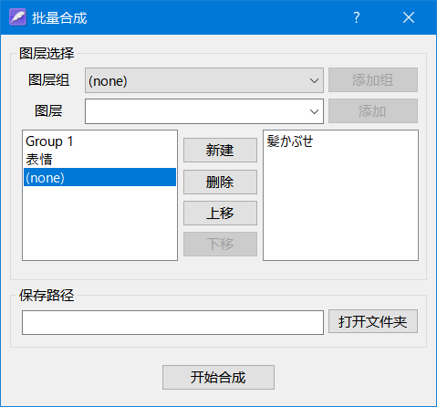Click the disabled 下移 button

coord(220,244)
